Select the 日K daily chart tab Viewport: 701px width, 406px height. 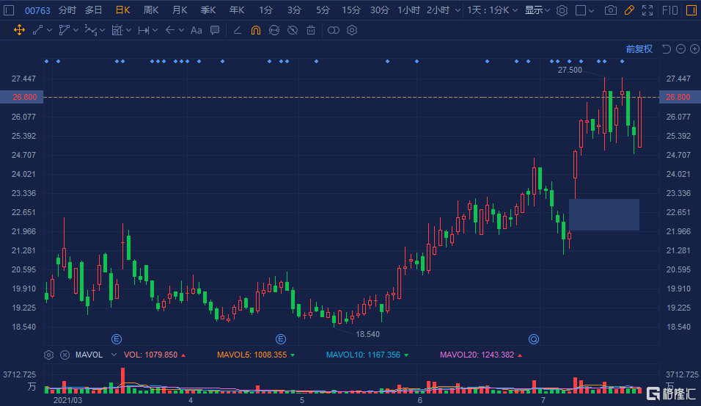point(123,10)
